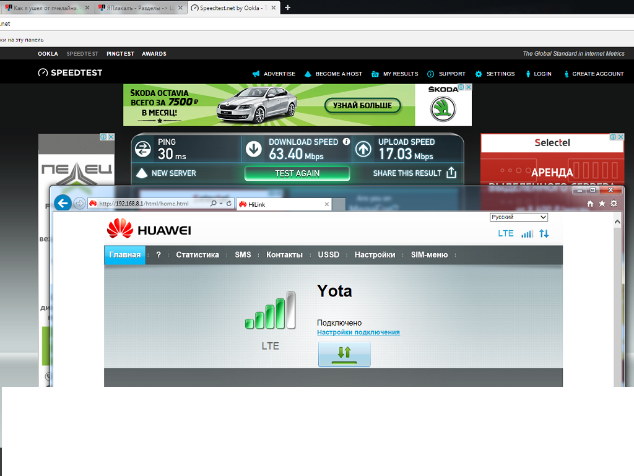Close the Speedtest.net browser tab
The image size is (634, 476).
click(274, 7)
